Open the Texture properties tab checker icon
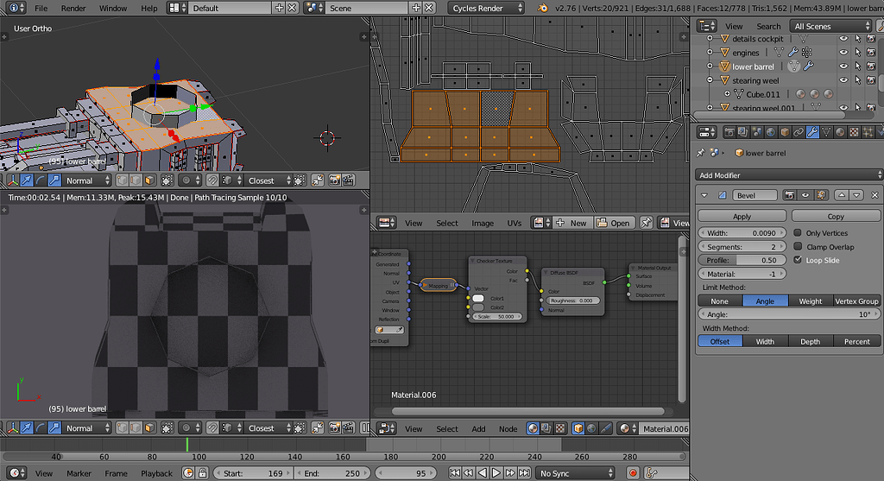 [854, 132]
